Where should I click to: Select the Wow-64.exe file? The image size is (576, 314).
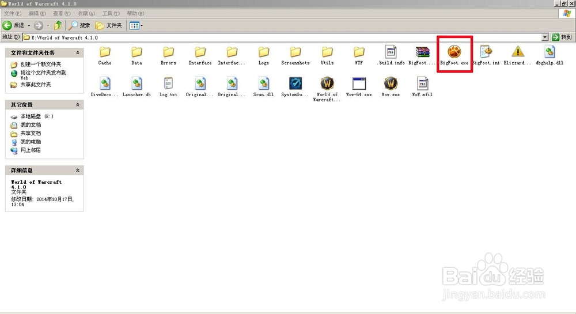tap(359, 87)
